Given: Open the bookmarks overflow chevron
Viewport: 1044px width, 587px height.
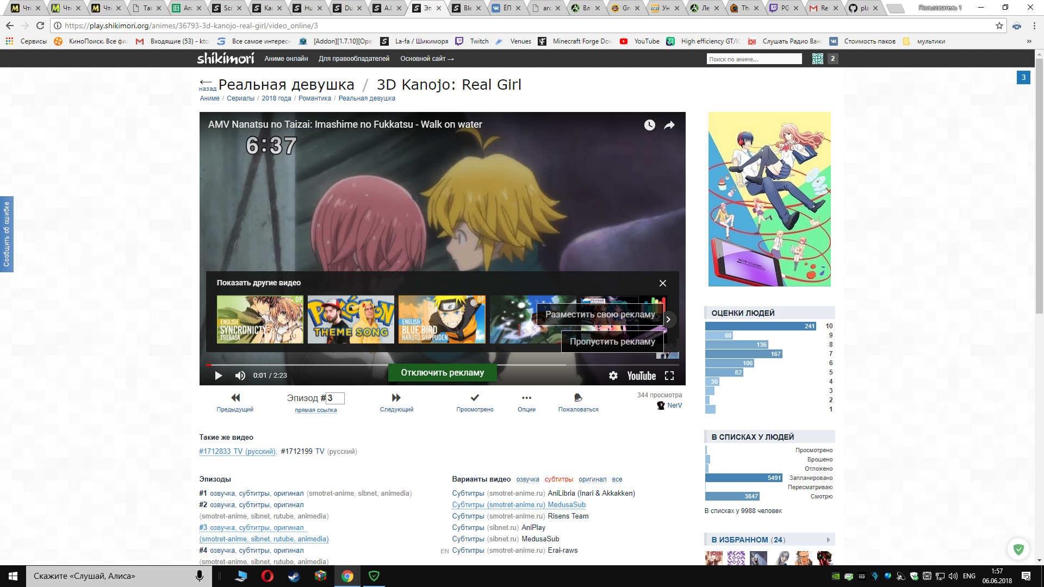Looking at the screenshot, I should [1028, 41].
